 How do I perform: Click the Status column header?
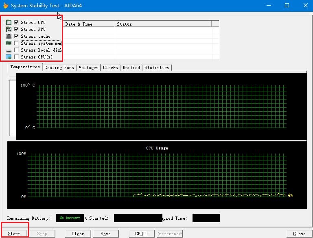click(x=163, y=24)
